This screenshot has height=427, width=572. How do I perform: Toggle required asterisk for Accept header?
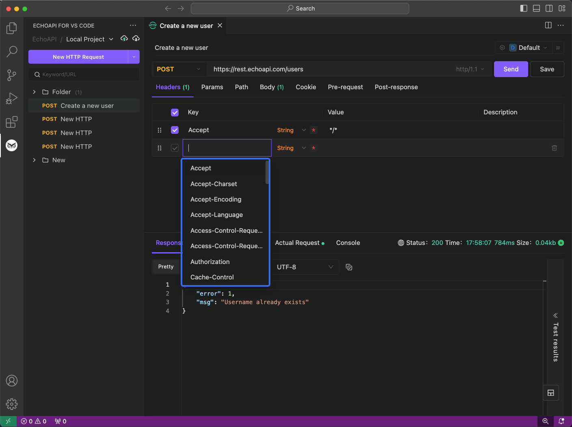pos(313,130)
